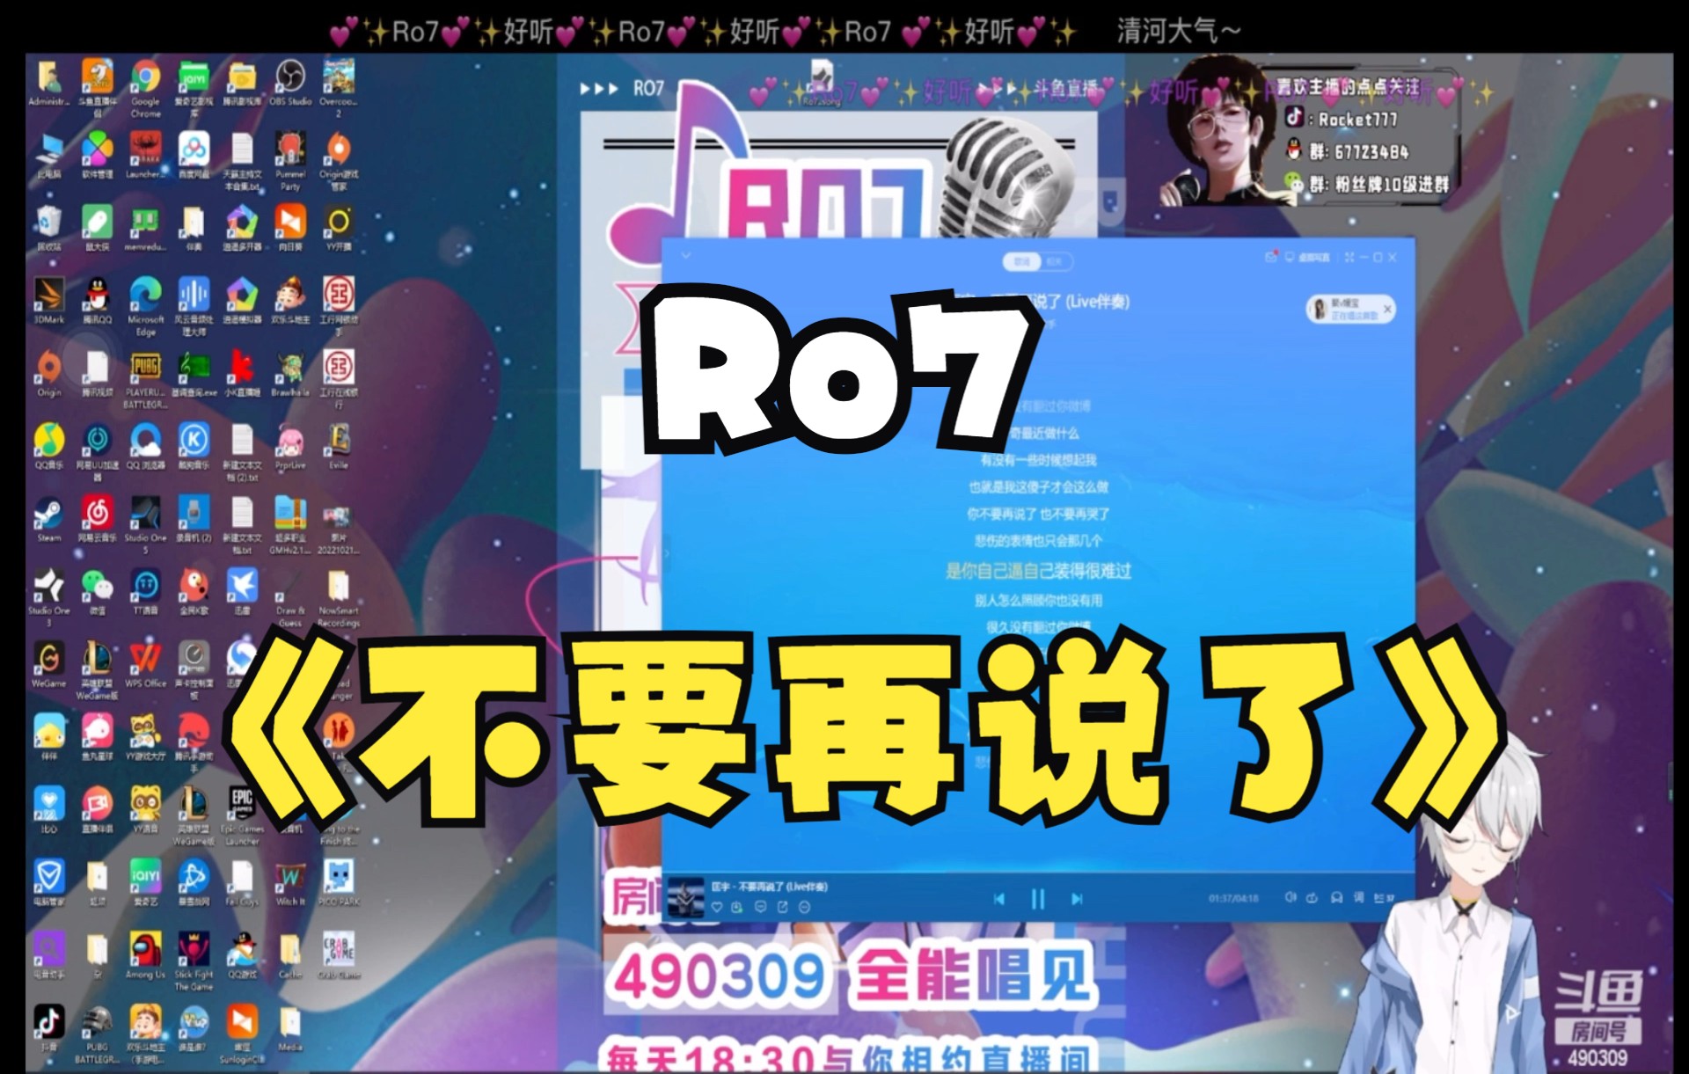The width and height of the screenshot is (1689, 1074).
Task: Skip to next track in music player
Action: 1077,899
